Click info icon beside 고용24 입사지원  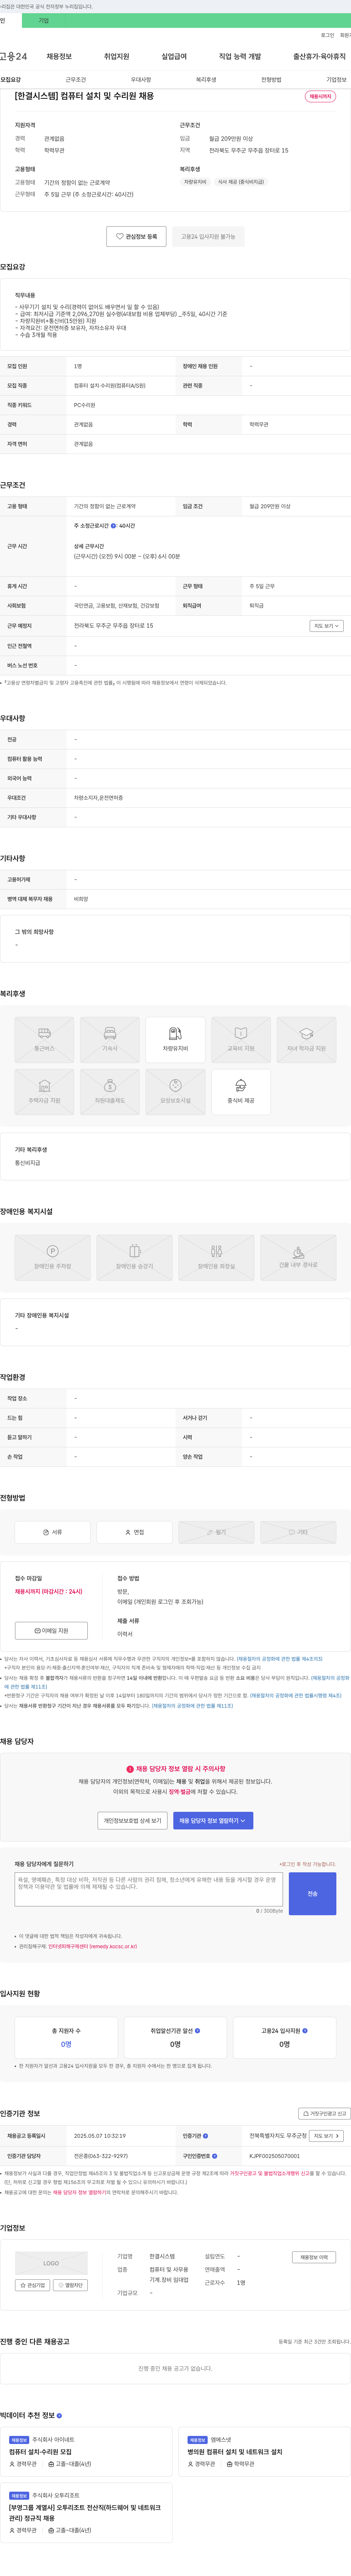click(305, 2031)
